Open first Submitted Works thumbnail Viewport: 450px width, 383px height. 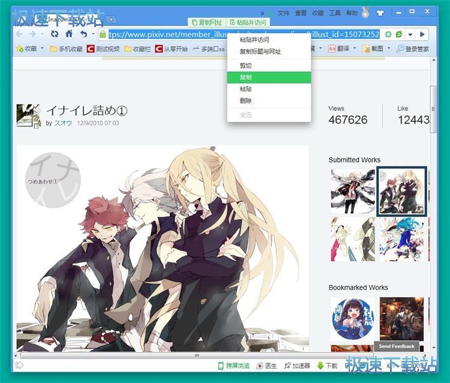tap(353, 191)
